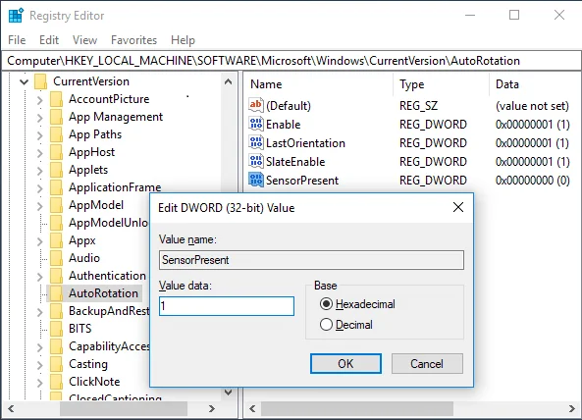Click the Casting folder icon
The height and width of the screenshot is (420, 582).
point(56,364)
